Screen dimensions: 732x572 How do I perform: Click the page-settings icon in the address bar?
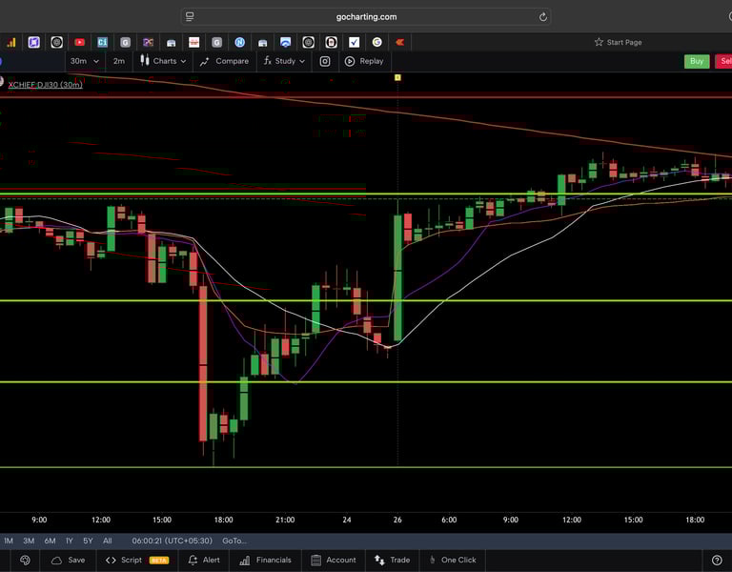190,17
